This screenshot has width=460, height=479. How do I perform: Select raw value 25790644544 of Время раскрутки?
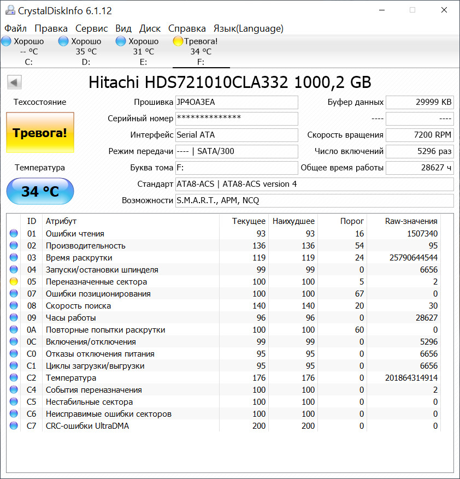tap(413, 257)
